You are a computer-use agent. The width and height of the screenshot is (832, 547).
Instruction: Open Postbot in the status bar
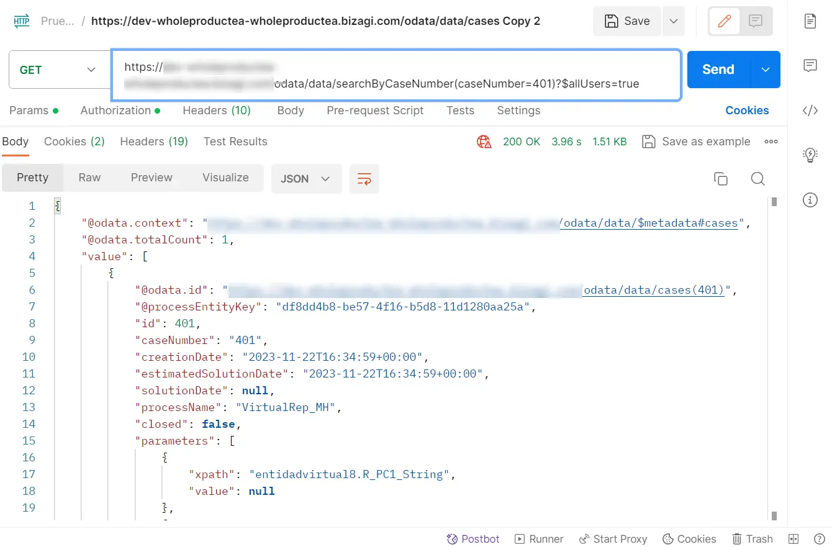(473, 539)
